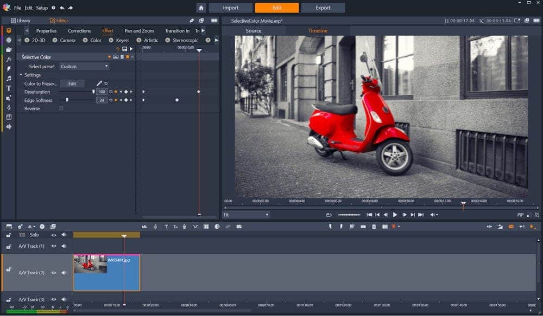Open the File menu
The height and width of the screenshot is (316, 543).
pyautogui.click(x=18, y=8)
